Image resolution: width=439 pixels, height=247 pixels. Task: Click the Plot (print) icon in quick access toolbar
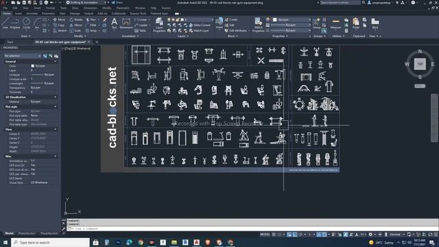point(46,3)
